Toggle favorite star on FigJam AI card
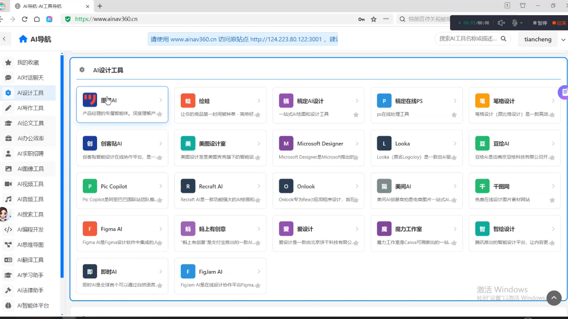The width and height of the screenshot is (568, 319). (x=258, y=285)
